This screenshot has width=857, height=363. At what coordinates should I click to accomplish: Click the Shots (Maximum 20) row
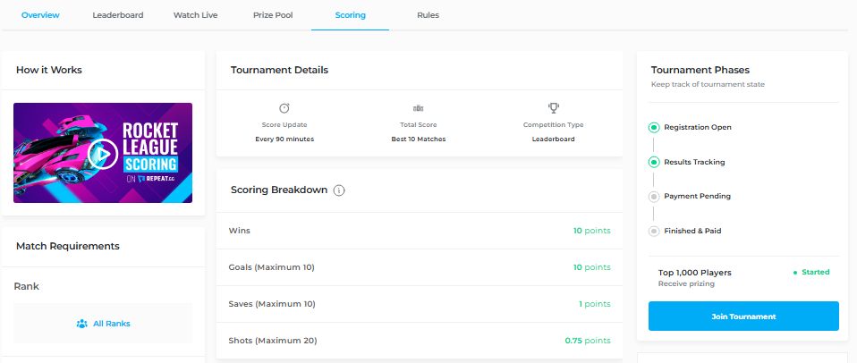tap(420, 341)
